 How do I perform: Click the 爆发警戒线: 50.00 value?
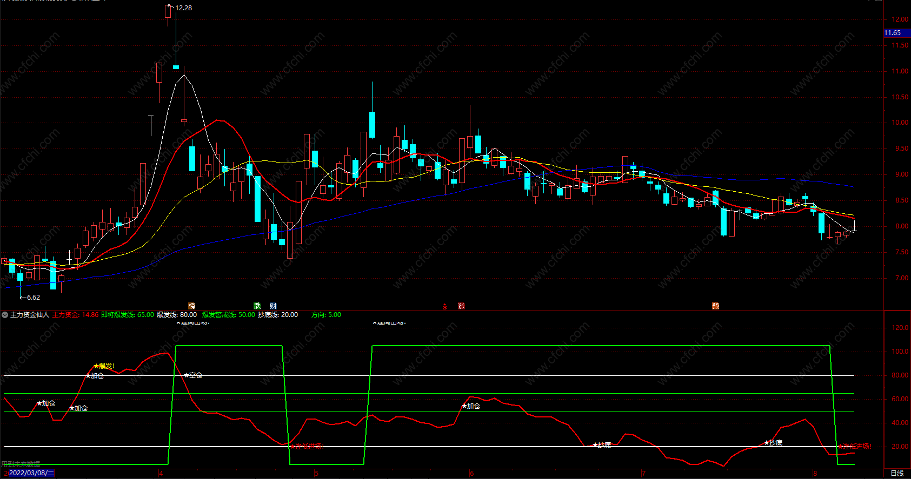(x=228, y=315)
